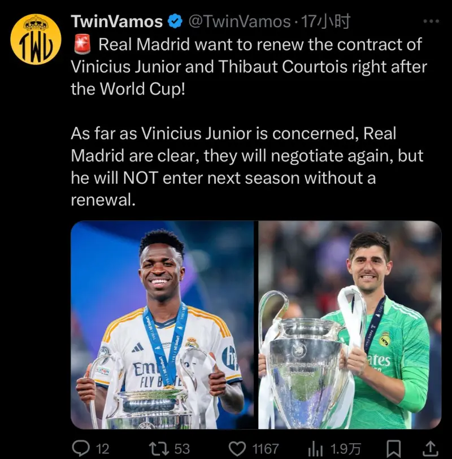452x459 pixels.
Task: Bookmark this tweet with the bookmark icon
Action: point(394,448)
